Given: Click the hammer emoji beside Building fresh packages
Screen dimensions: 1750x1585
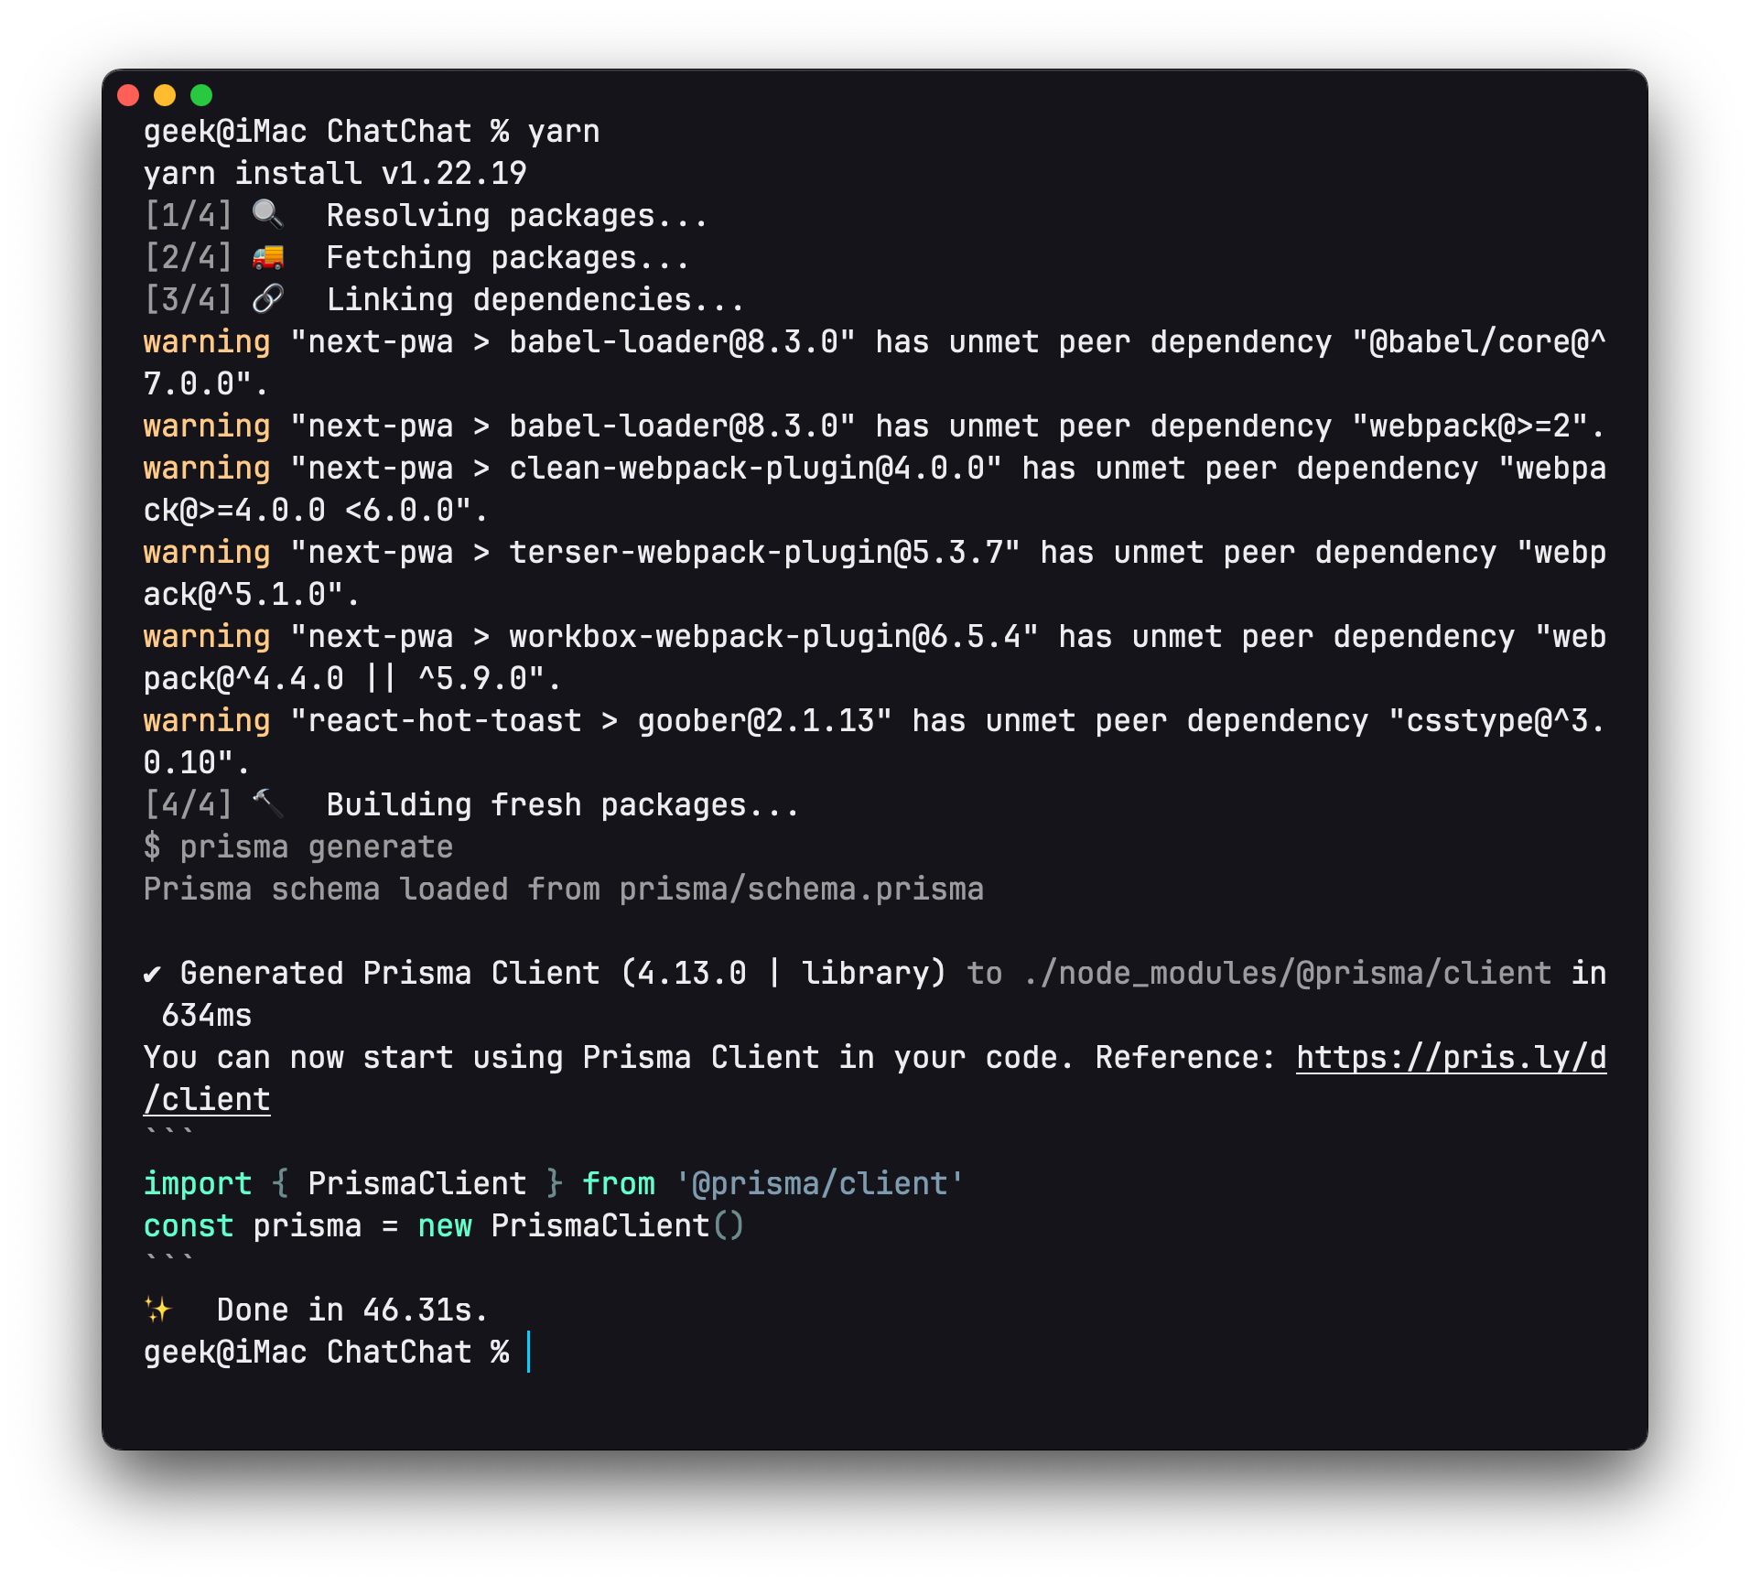Looking at the screenshot, I should click(267, 803).
